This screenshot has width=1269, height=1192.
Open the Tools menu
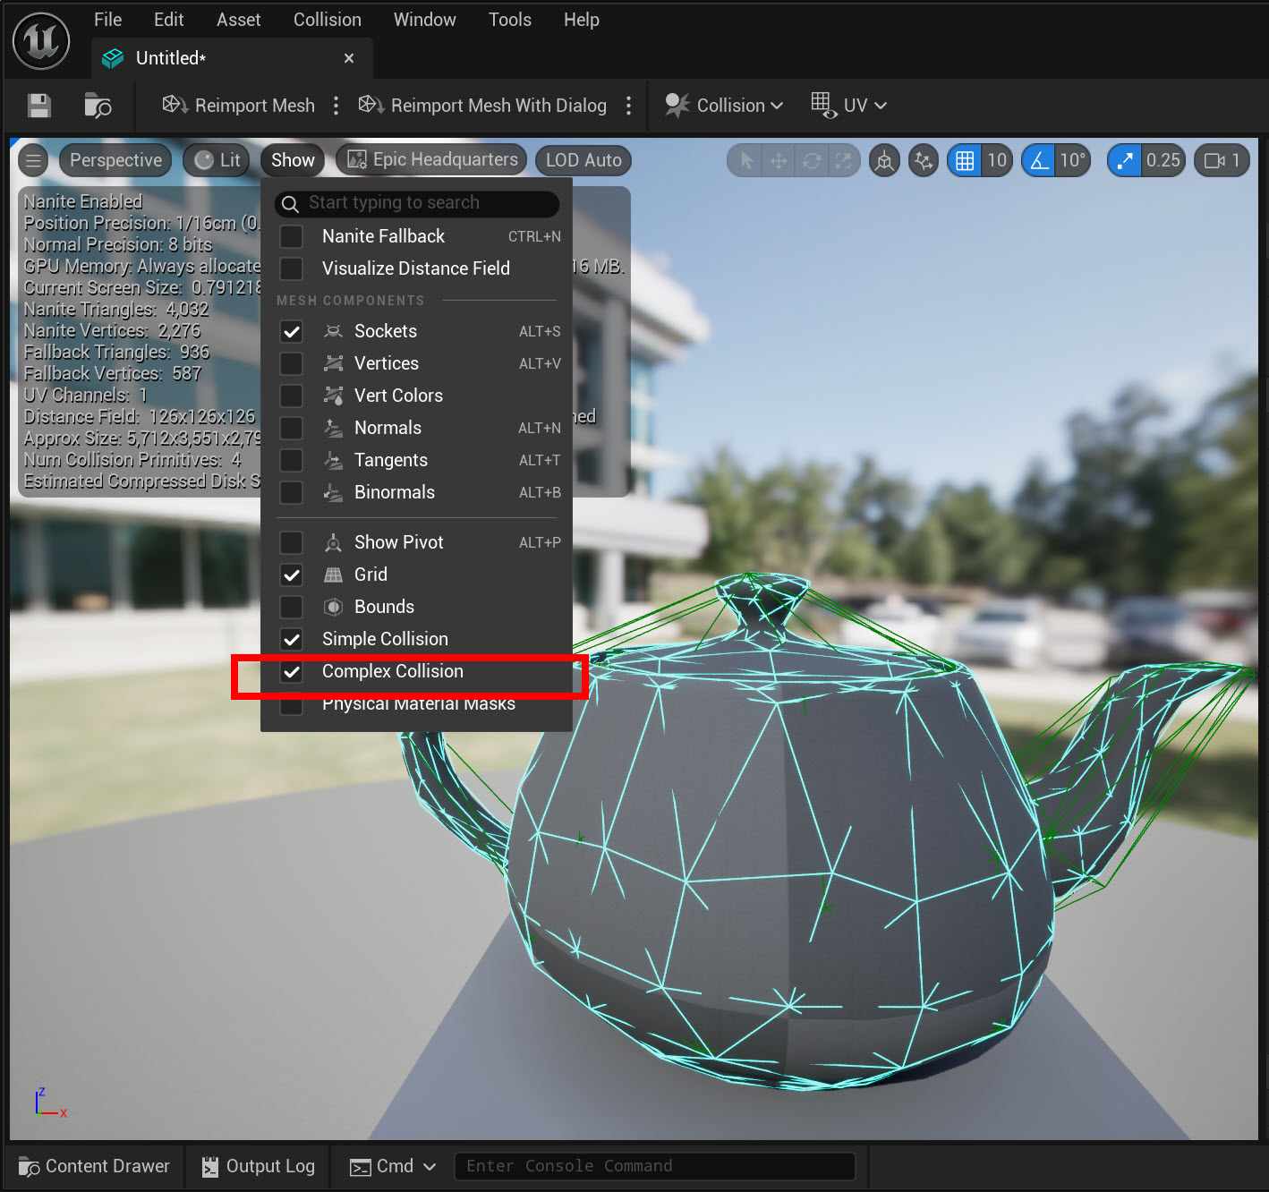510,20
